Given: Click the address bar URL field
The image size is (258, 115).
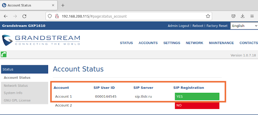Looking at the screenshot, I should click(129, 16).
